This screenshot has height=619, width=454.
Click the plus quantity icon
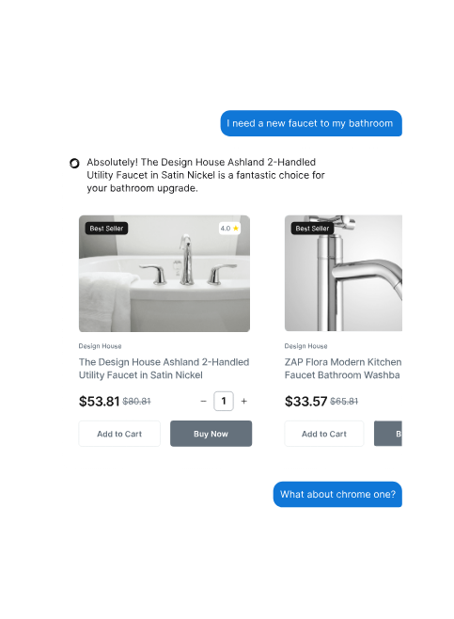[x=244, y=401]
